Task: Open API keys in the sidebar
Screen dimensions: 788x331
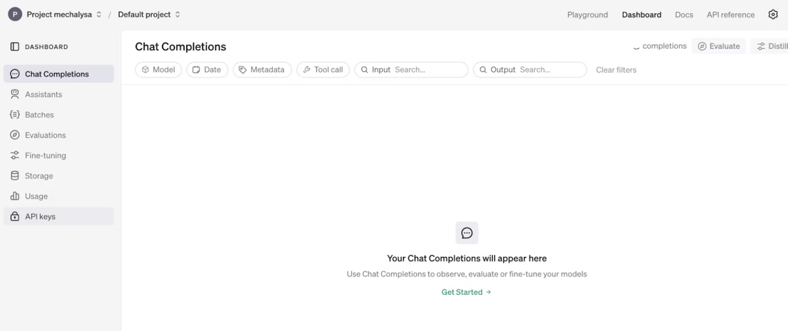Action: (59, 216)
